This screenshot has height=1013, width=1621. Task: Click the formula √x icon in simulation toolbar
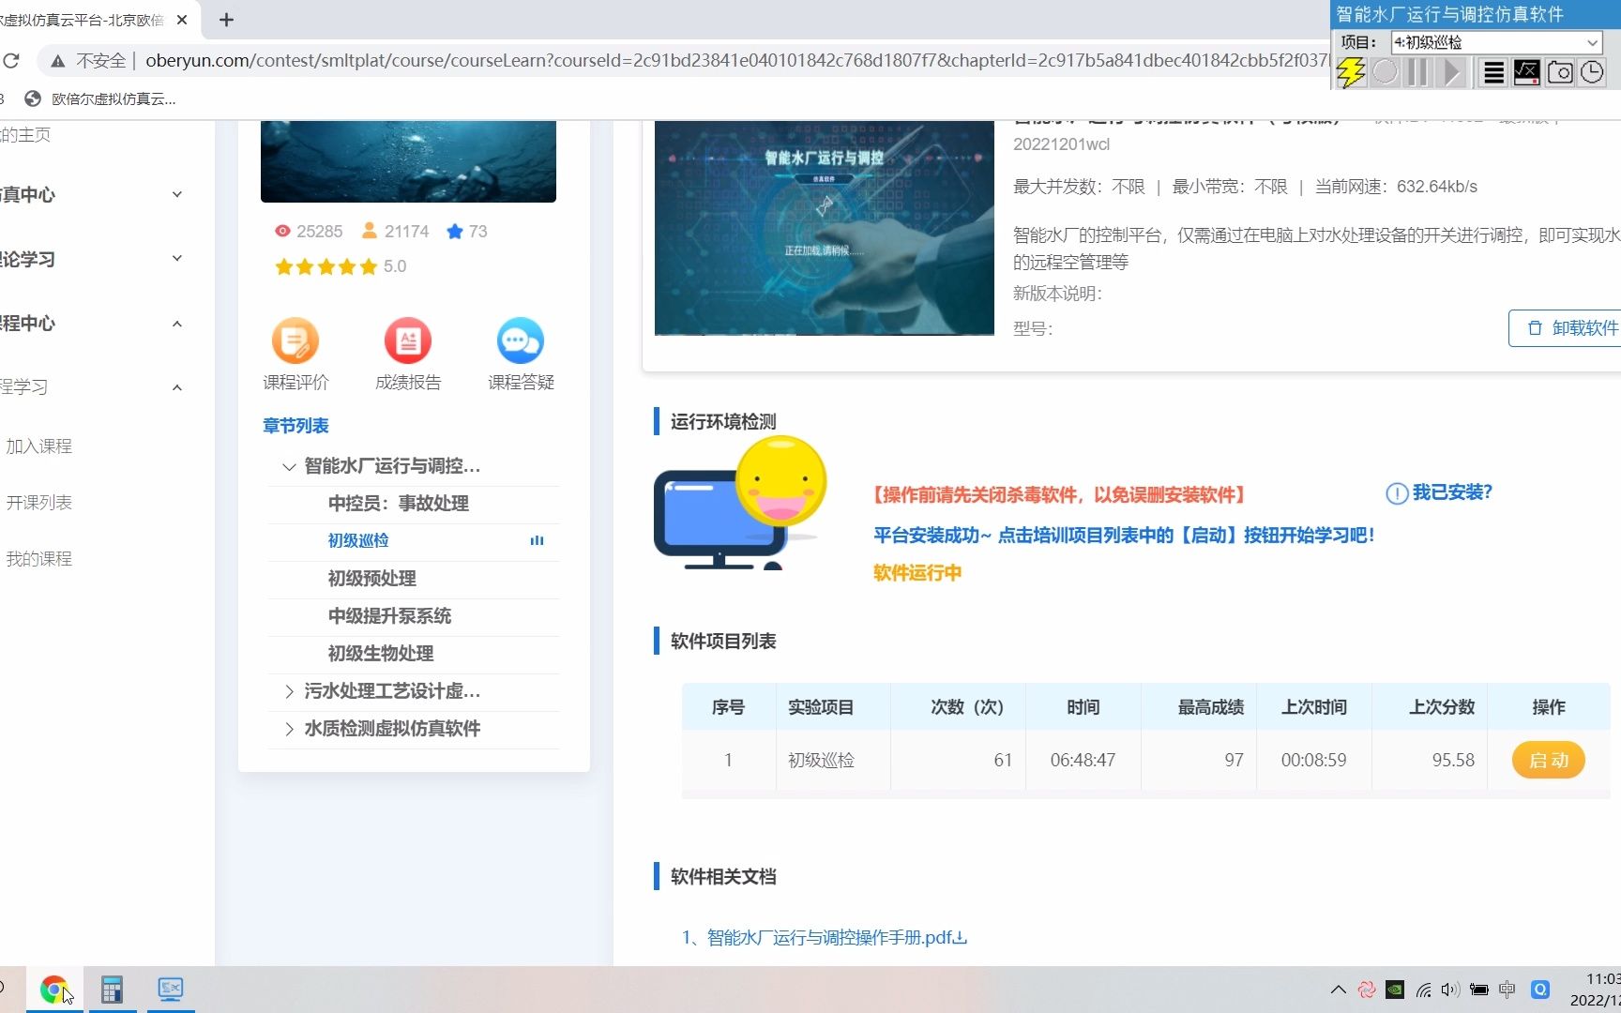click(x=1525, y=72)
